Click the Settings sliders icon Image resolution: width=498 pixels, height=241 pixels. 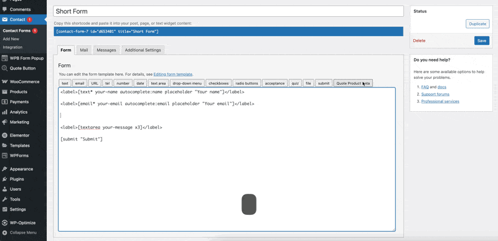4,209
